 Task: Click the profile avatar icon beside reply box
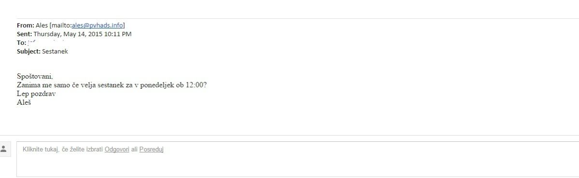[x=4, y=149]
